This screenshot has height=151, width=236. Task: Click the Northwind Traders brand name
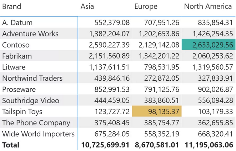tap(32, 78)
